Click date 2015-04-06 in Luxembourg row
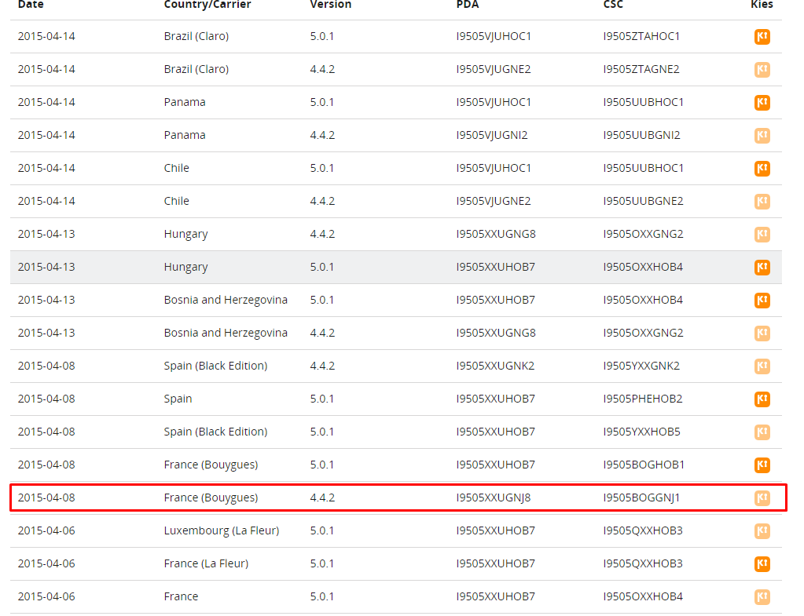The width and height of the screenshot is (804, 616). (46, 530)
